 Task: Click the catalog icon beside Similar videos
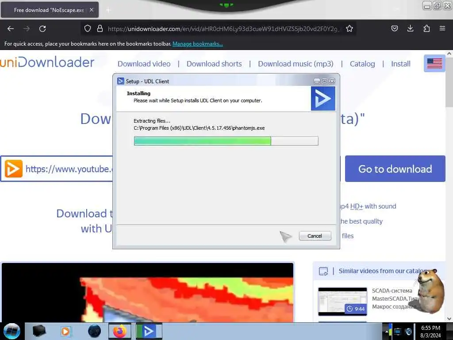tap(323, 271)
